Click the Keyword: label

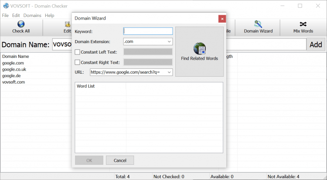coord(83,31)
